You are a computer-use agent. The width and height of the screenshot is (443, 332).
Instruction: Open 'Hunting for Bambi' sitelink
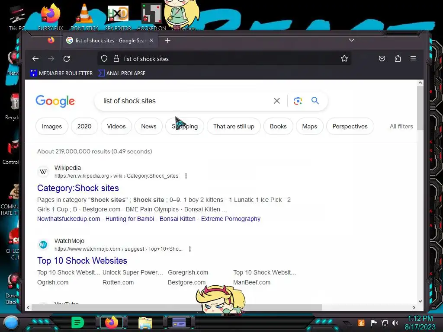click(130, 219)
